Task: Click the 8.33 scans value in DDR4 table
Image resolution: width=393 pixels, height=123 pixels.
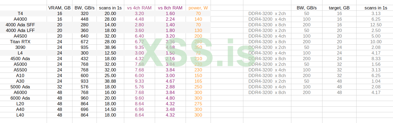Action: [x=376, y=59]
